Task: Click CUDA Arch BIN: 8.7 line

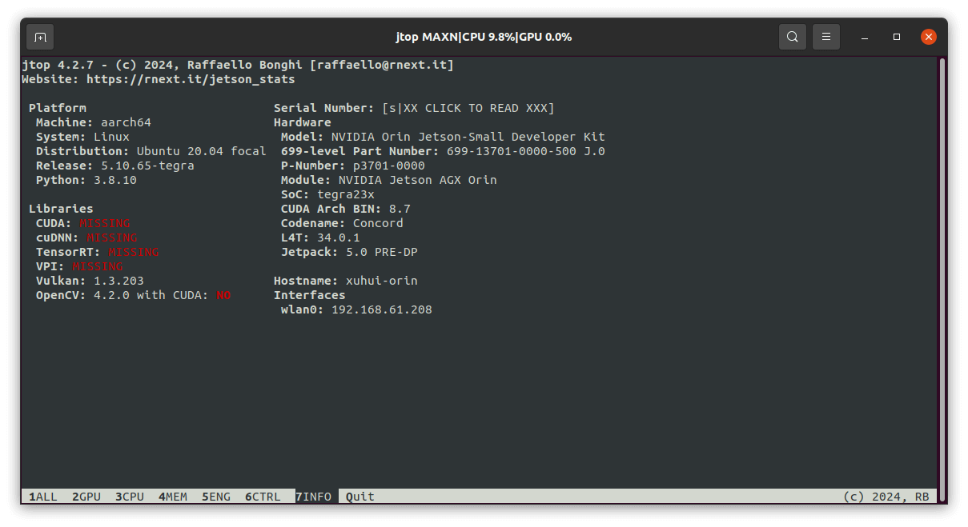Action: (x=346, y=209)
